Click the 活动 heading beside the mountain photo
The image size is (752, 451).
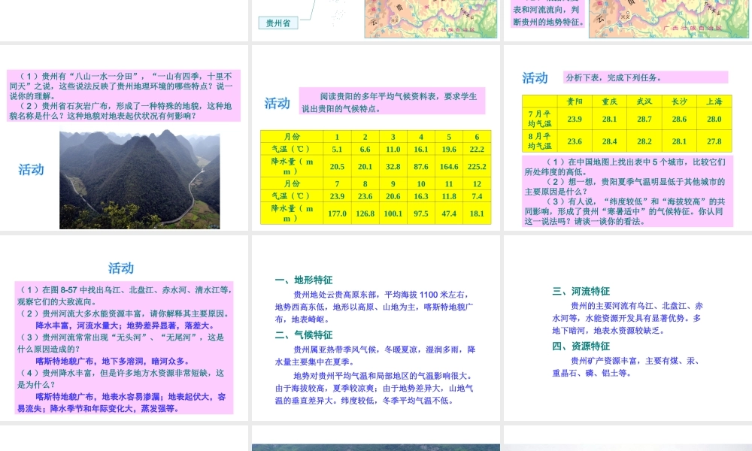point(31,169)
